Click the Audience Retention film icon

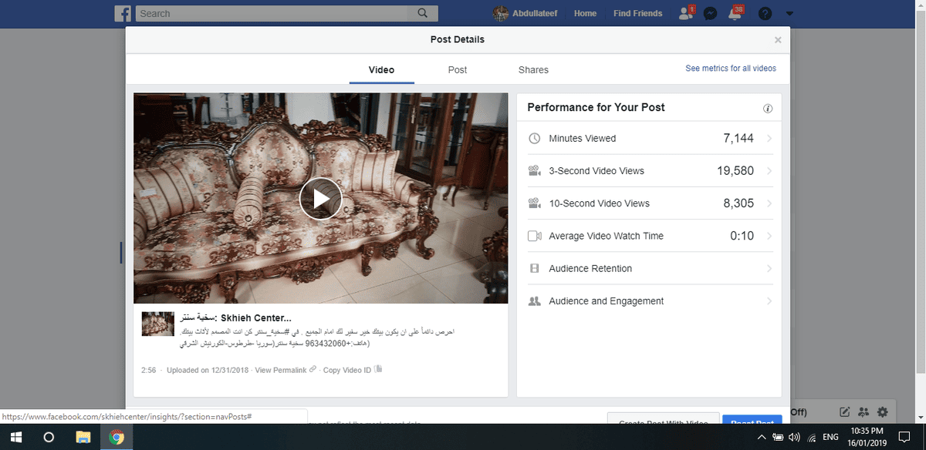[534, 268]
